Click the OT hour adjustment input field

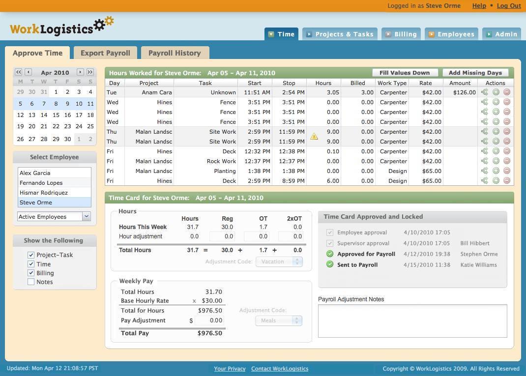[256, 236]
